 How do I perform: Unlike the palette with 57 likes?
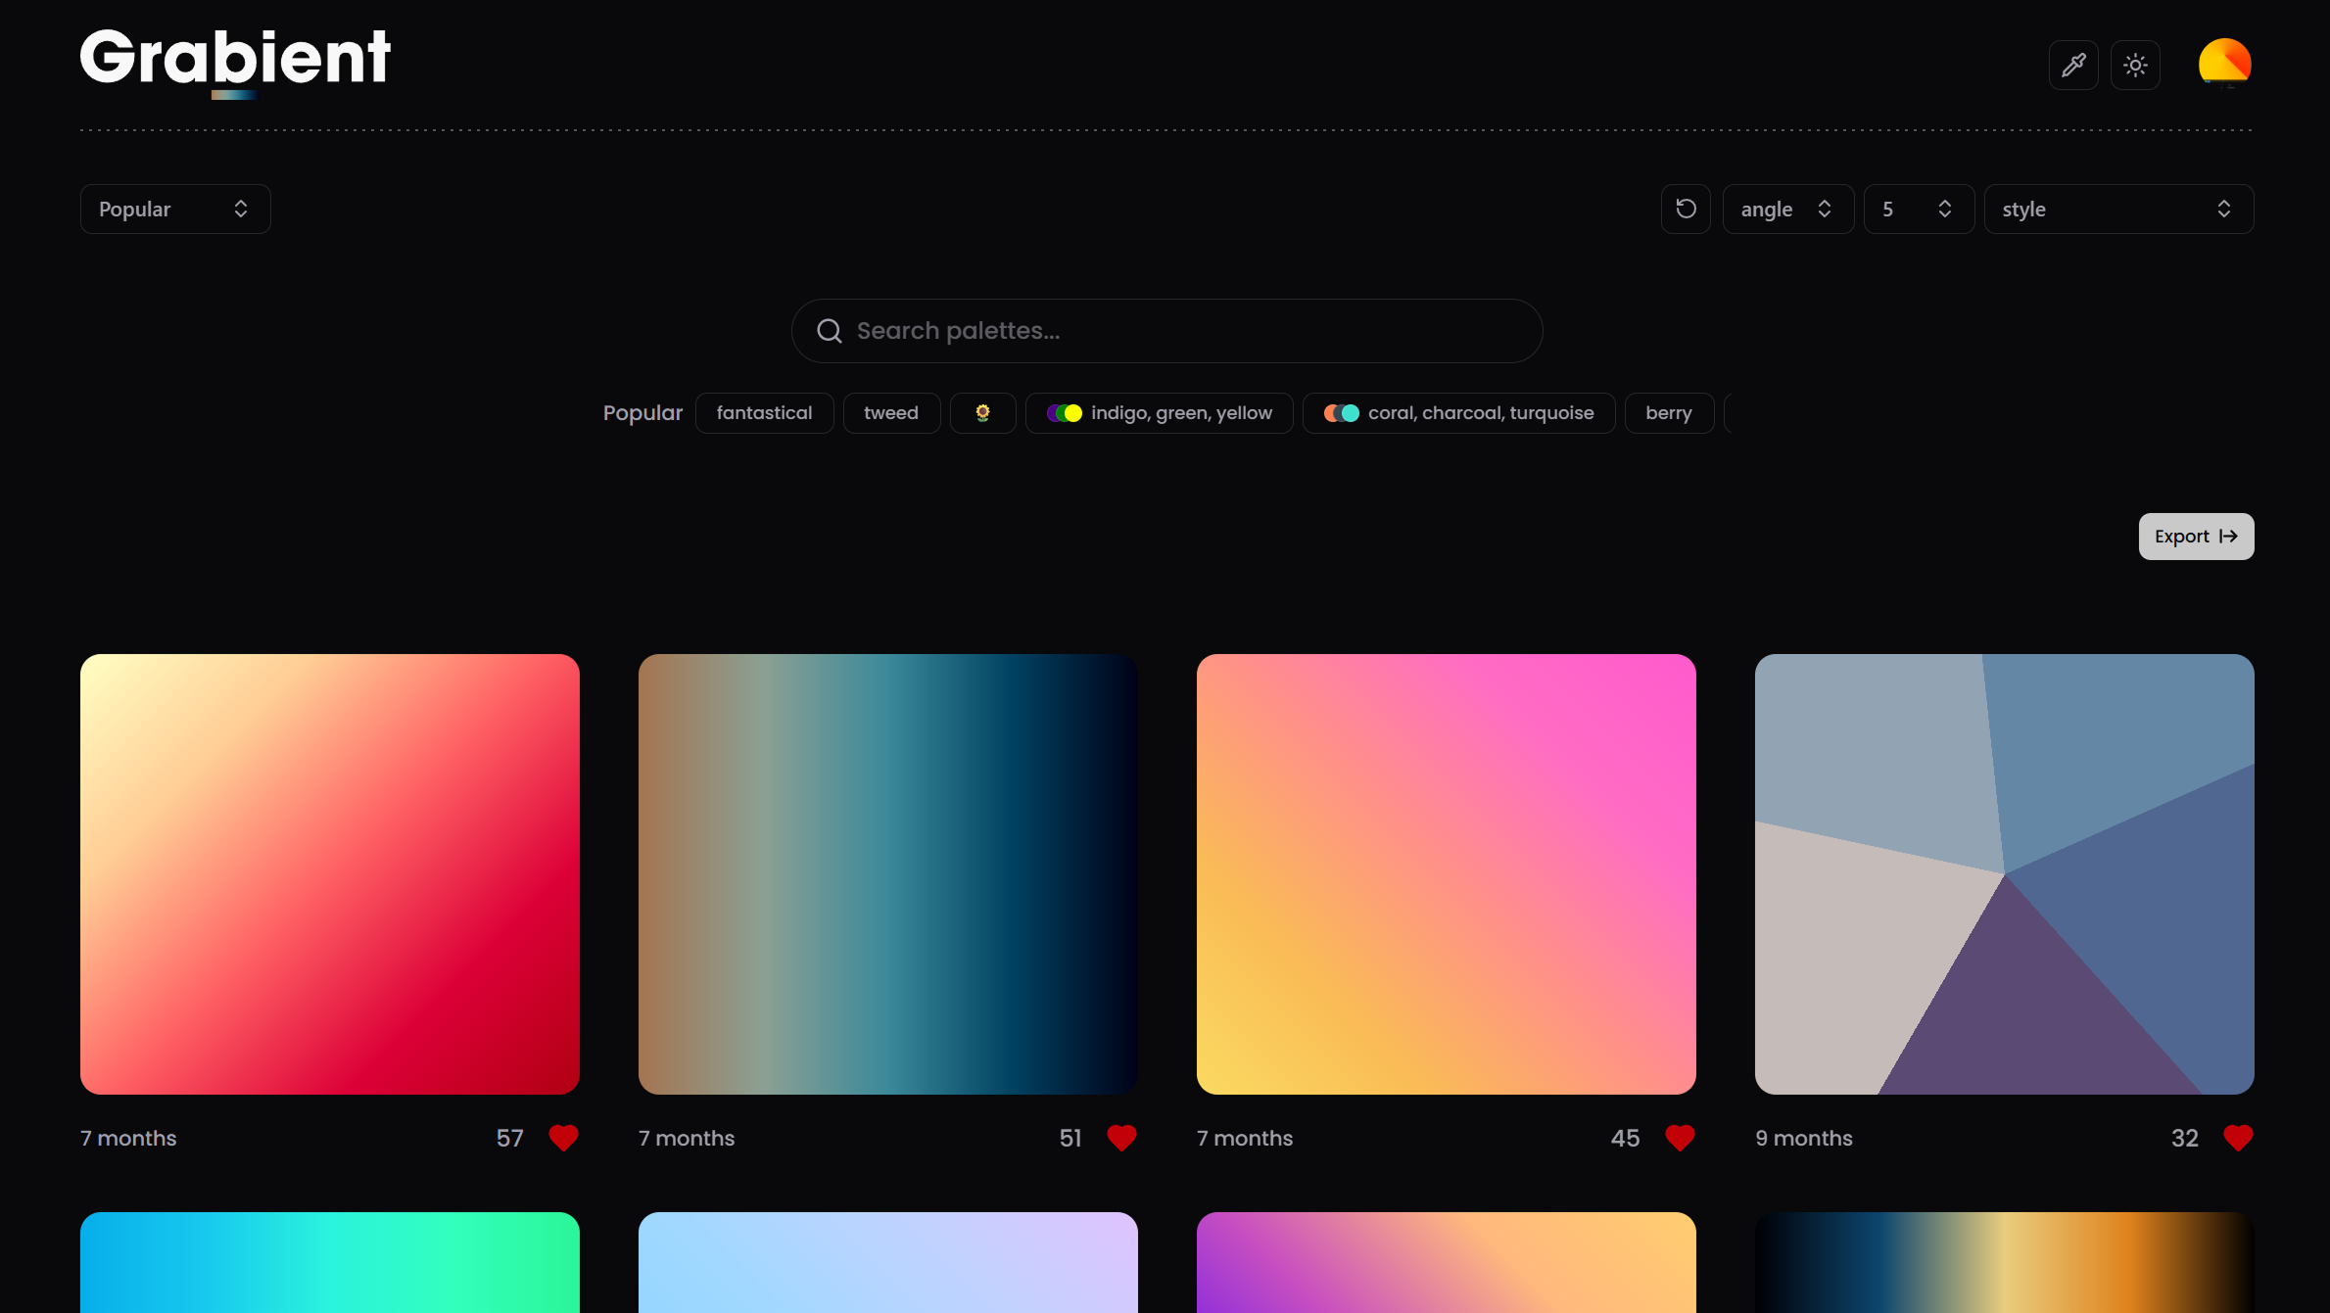tap(563, 1138)
